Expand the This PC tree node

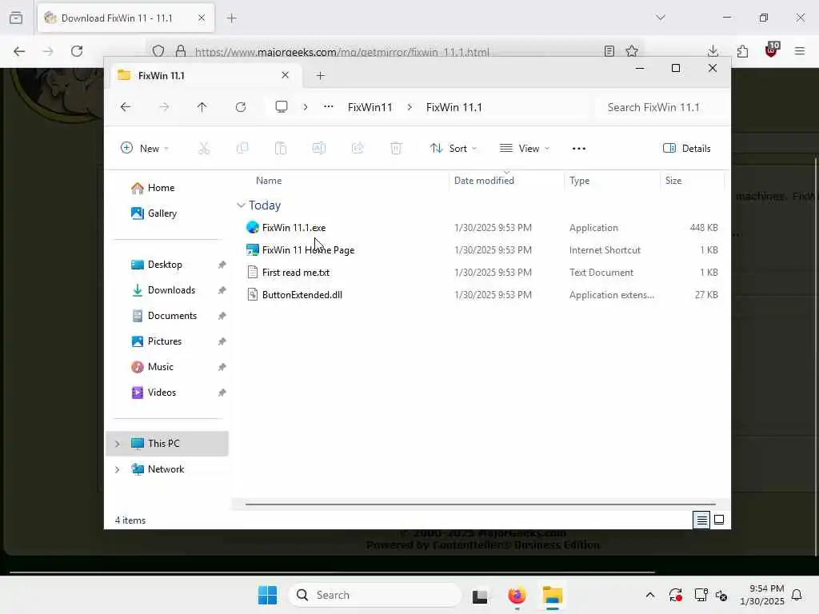tap(118, 444)
